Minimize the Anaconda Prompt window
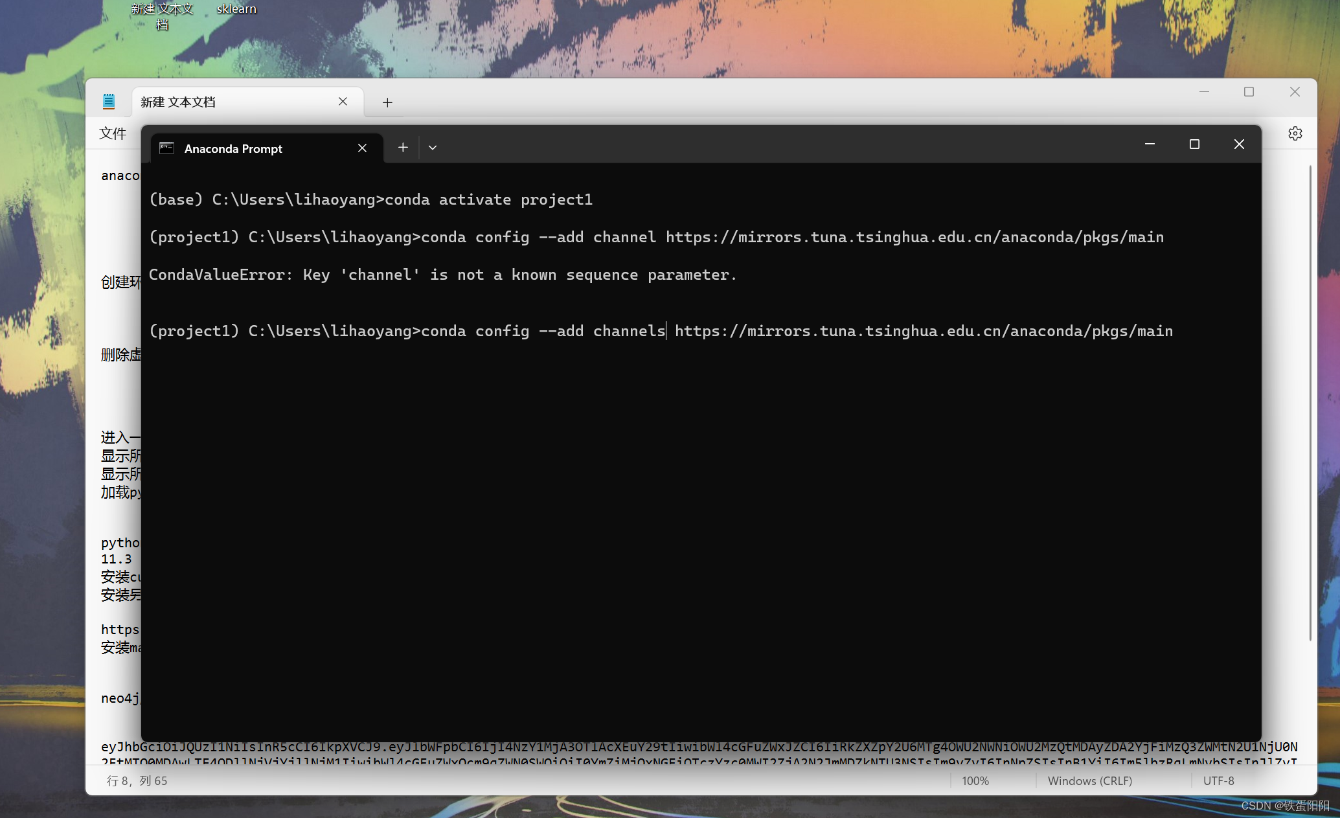The width and height of the screenshot is (1340, 818). [1150, 144]
